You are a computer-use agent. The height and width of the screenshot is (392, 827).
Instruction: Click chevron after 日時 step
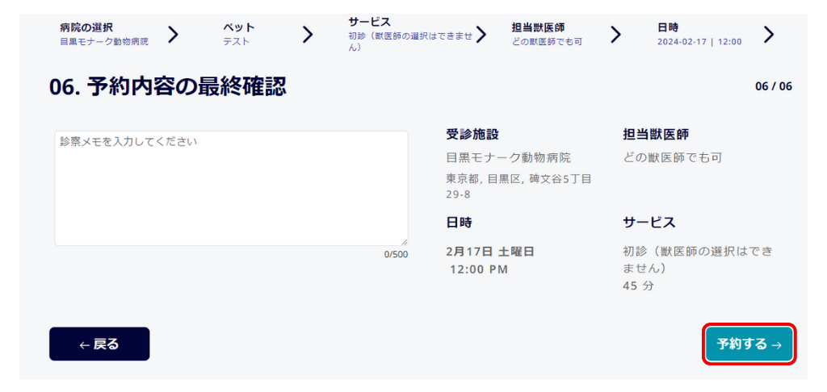pyautogui.click(x=769, y=35)
